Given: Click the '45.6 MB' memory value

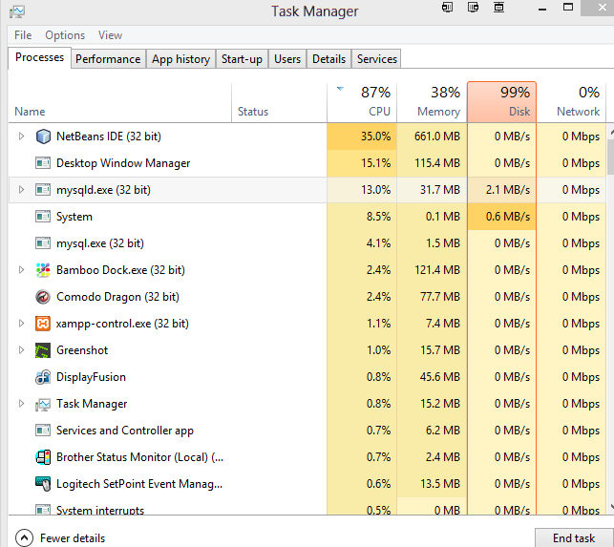Looking at the screenshot, I should [x=440, y=377].
